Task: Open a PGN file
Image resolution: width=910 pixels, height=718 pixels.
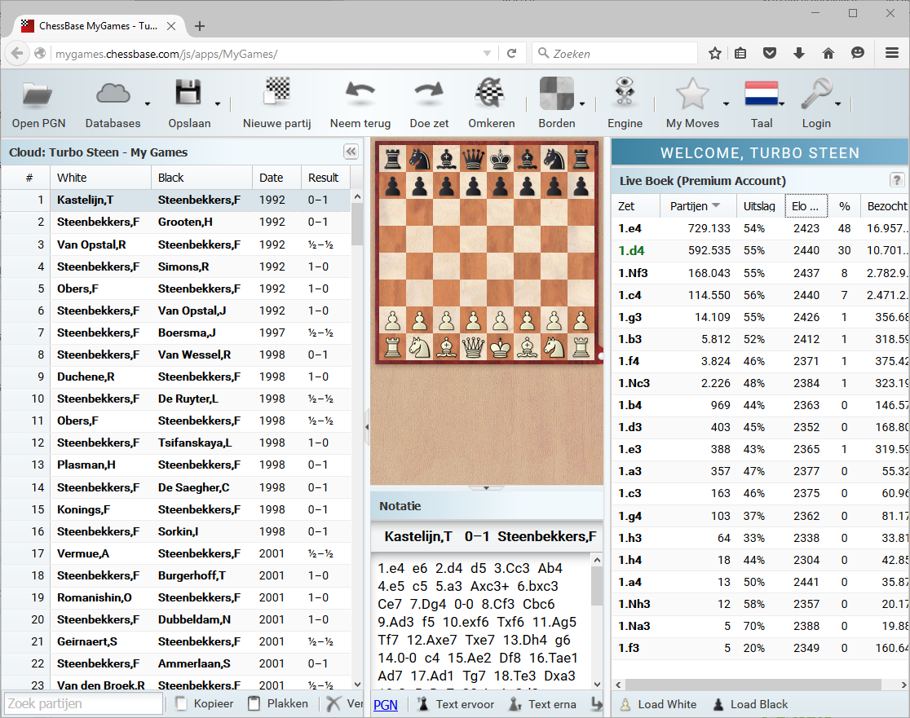Action: click(x=38, y=102)
